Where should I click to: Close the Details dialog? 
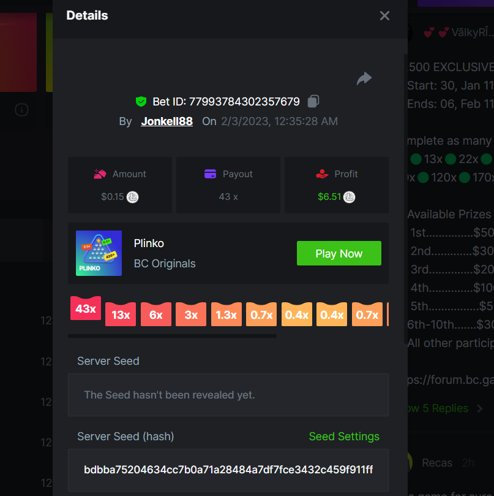(384, 16)
